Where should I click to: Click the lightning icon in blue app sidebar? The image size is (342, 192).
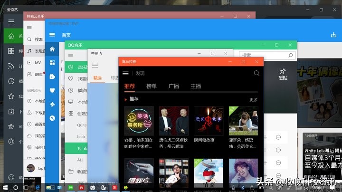52,104
